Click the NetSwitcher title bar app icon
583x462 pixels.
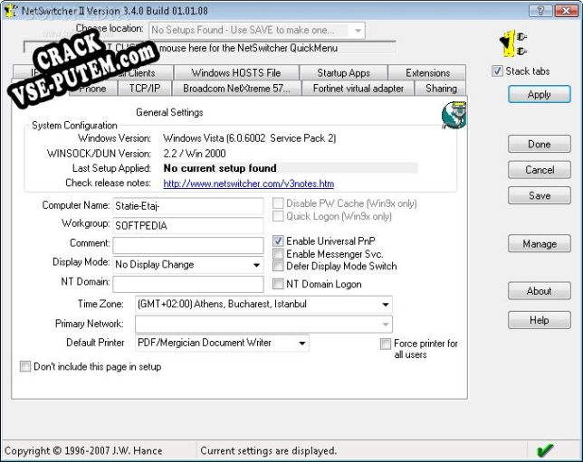[10, 11]
